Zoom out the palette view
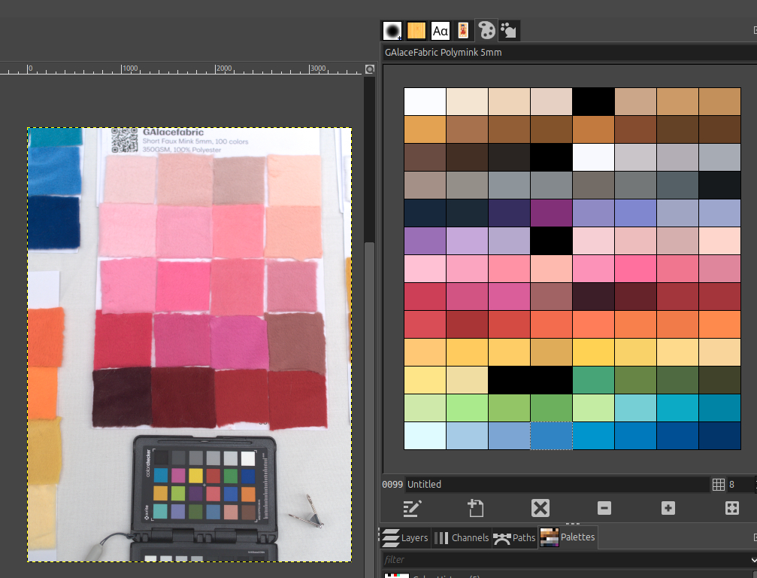757x578 pixels. (x=604, y=508)
